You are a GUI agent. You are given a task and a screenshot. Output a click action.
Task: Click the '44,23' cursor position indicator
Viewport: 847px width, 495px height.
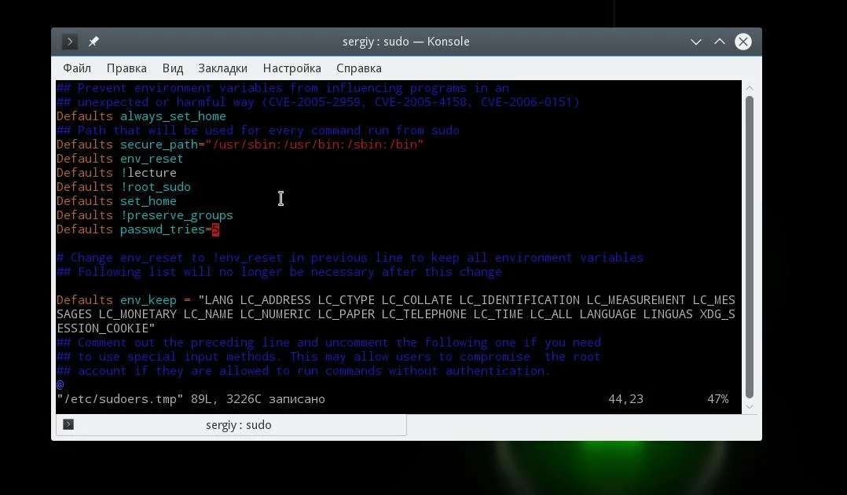pyautogui.click(x=625, y=399)
